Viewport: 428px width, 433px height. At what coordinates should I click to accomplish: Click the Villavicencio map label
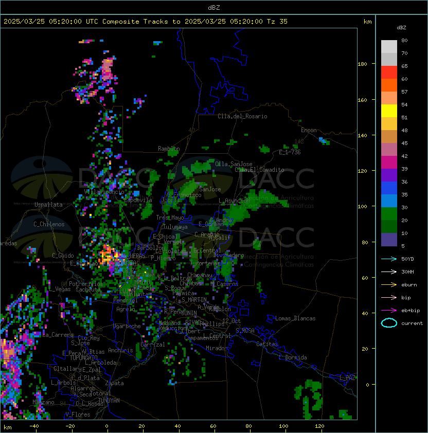pyautogui.click(x=104, y=192)
